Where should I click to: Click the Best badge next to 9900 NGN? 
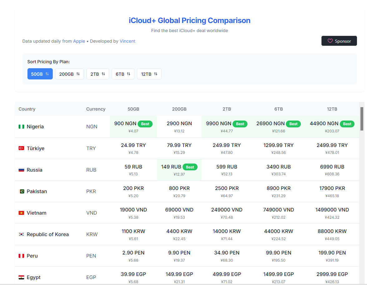coord(240,124)
